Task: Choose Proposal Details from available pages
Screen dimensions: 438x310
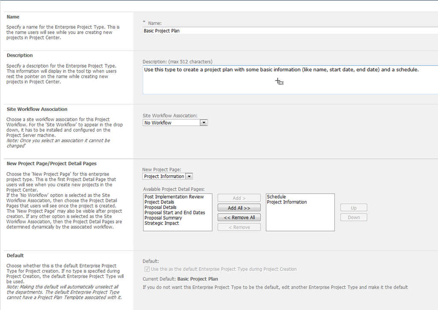Action: click(x=160, y=207)
